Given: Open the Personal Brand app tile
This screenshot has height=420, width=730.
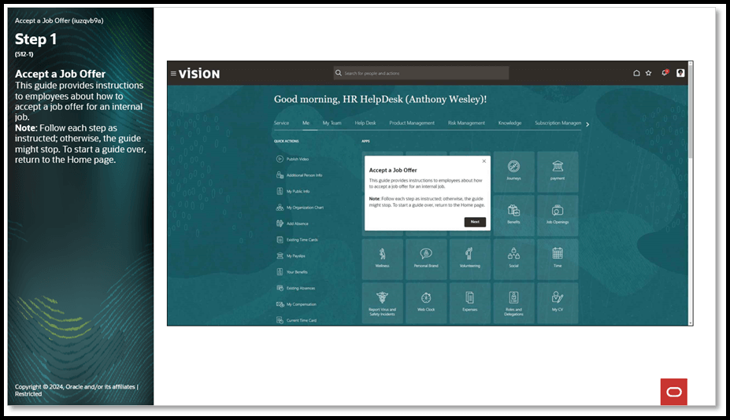Looking at the screenshot, I should pyautogui.click(x=426, y=259).
